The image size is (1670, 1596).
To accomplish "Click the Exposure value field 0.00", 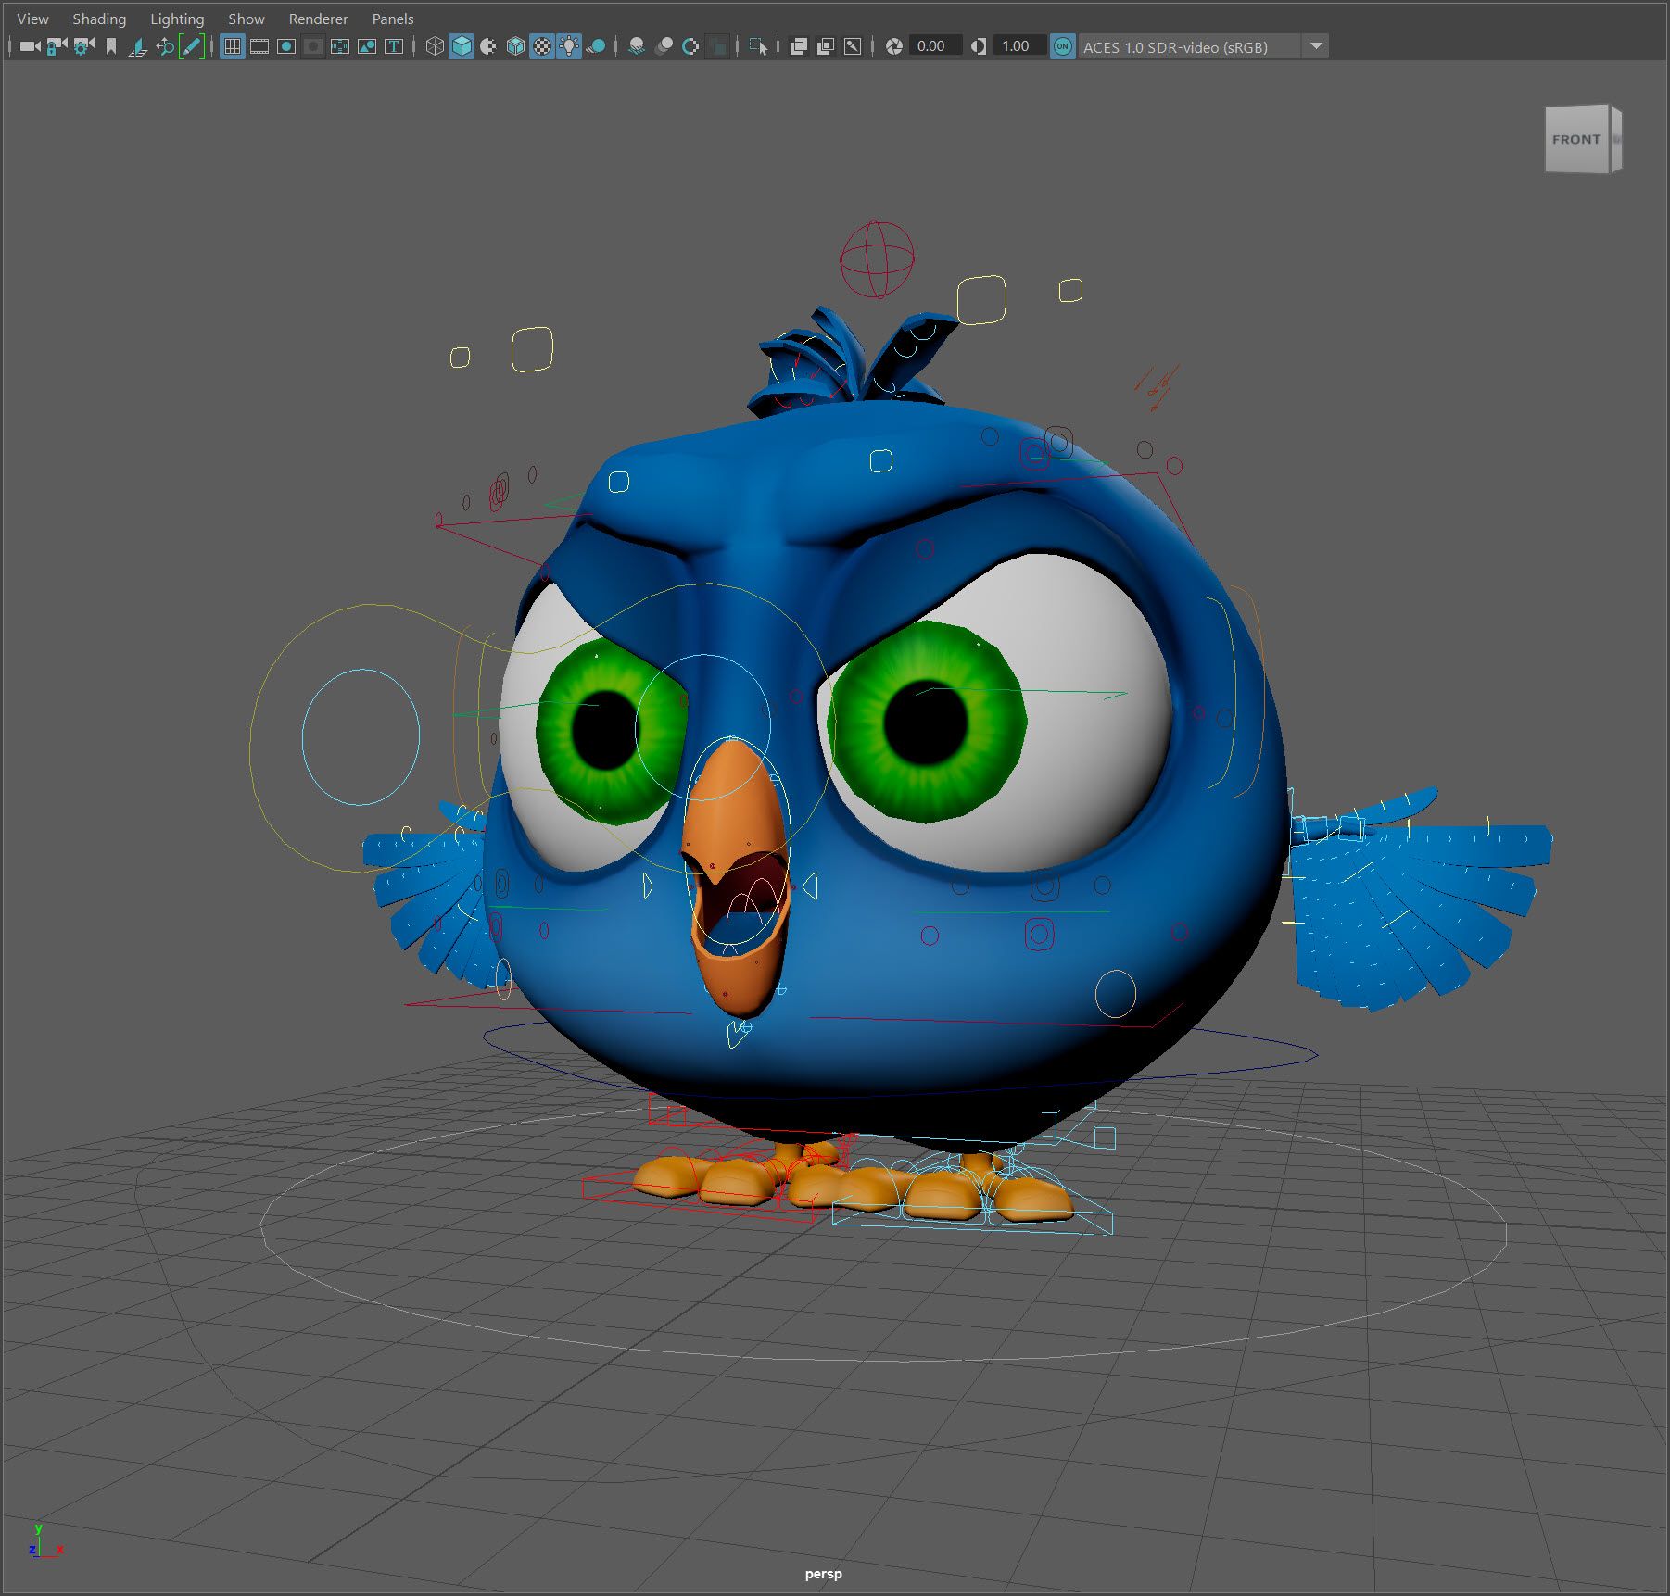I will pyautogui.click(x=932, y=46).
